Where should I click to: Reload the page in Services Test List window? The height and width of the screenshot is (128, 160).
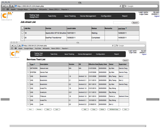coord(113,46)
